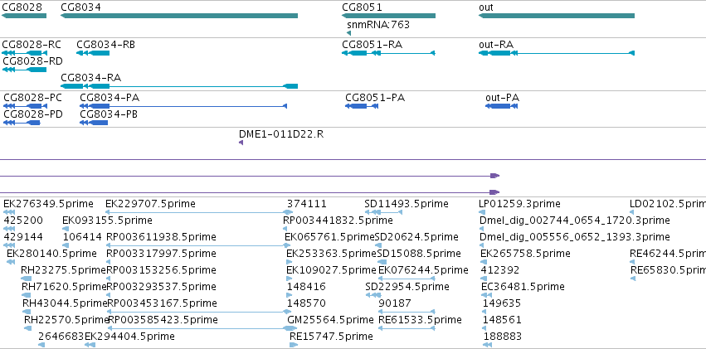Click the RE65830.5prime EST arrow
This screenshot has height=349, width=706.
(633, 279)
